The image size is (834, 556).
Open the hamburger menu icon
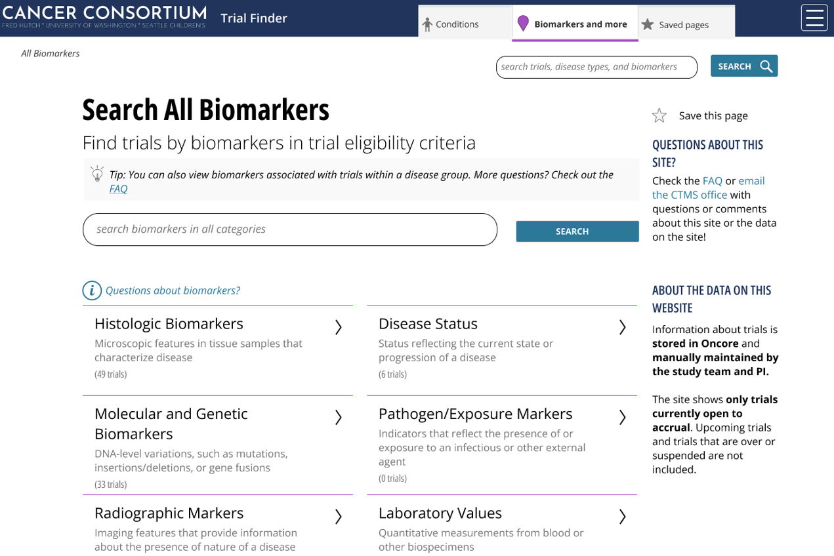click(814, 18)
